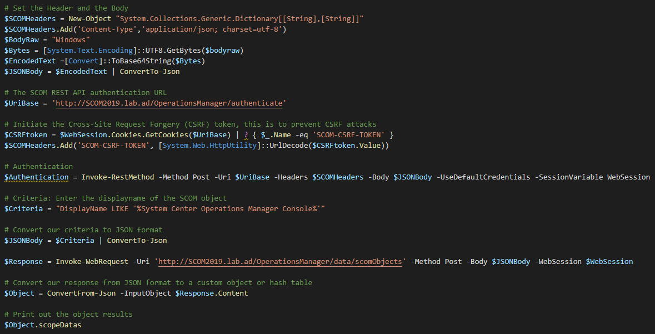
Task: Click the comment about SCOM REST API authentication URL
Action: 86,92
